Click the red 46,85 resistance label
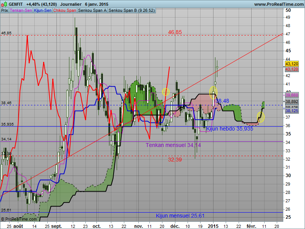The height and width of the screenshot is (229, 305). (x=175, y=32)
